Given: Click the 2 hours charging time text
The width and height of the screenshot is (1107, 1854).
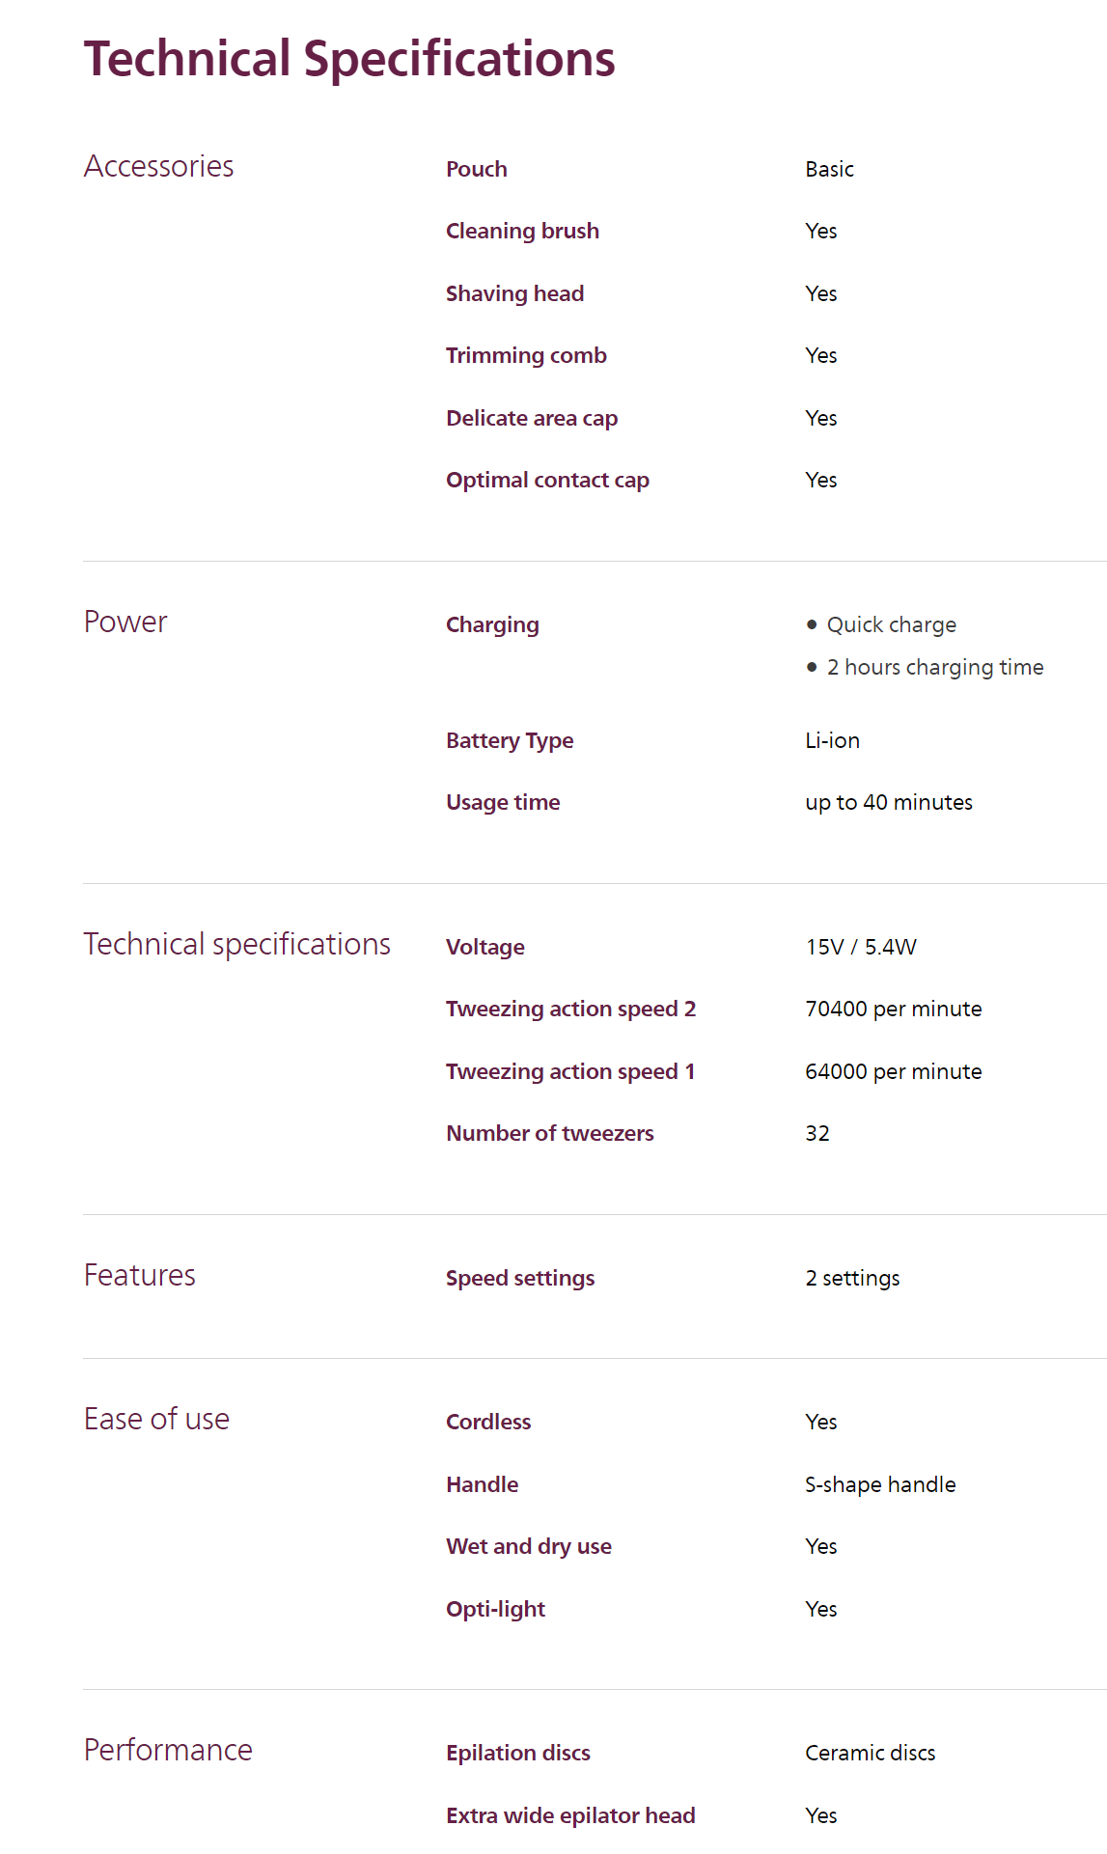Looking at the screenshot, I should tap(934, 667).
